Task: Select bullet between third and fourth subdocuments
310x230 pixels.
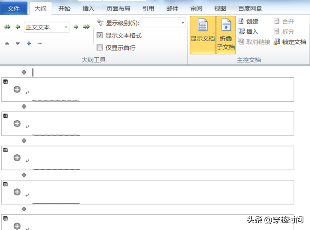Action: click(24, 175)
